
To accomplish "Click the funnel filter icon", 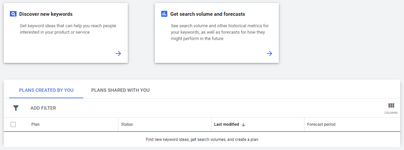I will click(x=16, y=108).
